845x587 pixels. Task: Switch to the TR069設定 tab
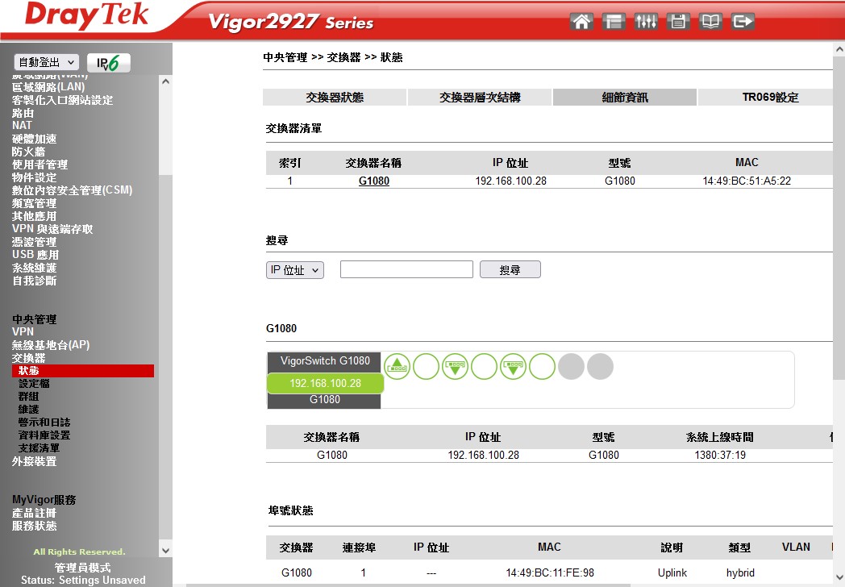[770, 98]
